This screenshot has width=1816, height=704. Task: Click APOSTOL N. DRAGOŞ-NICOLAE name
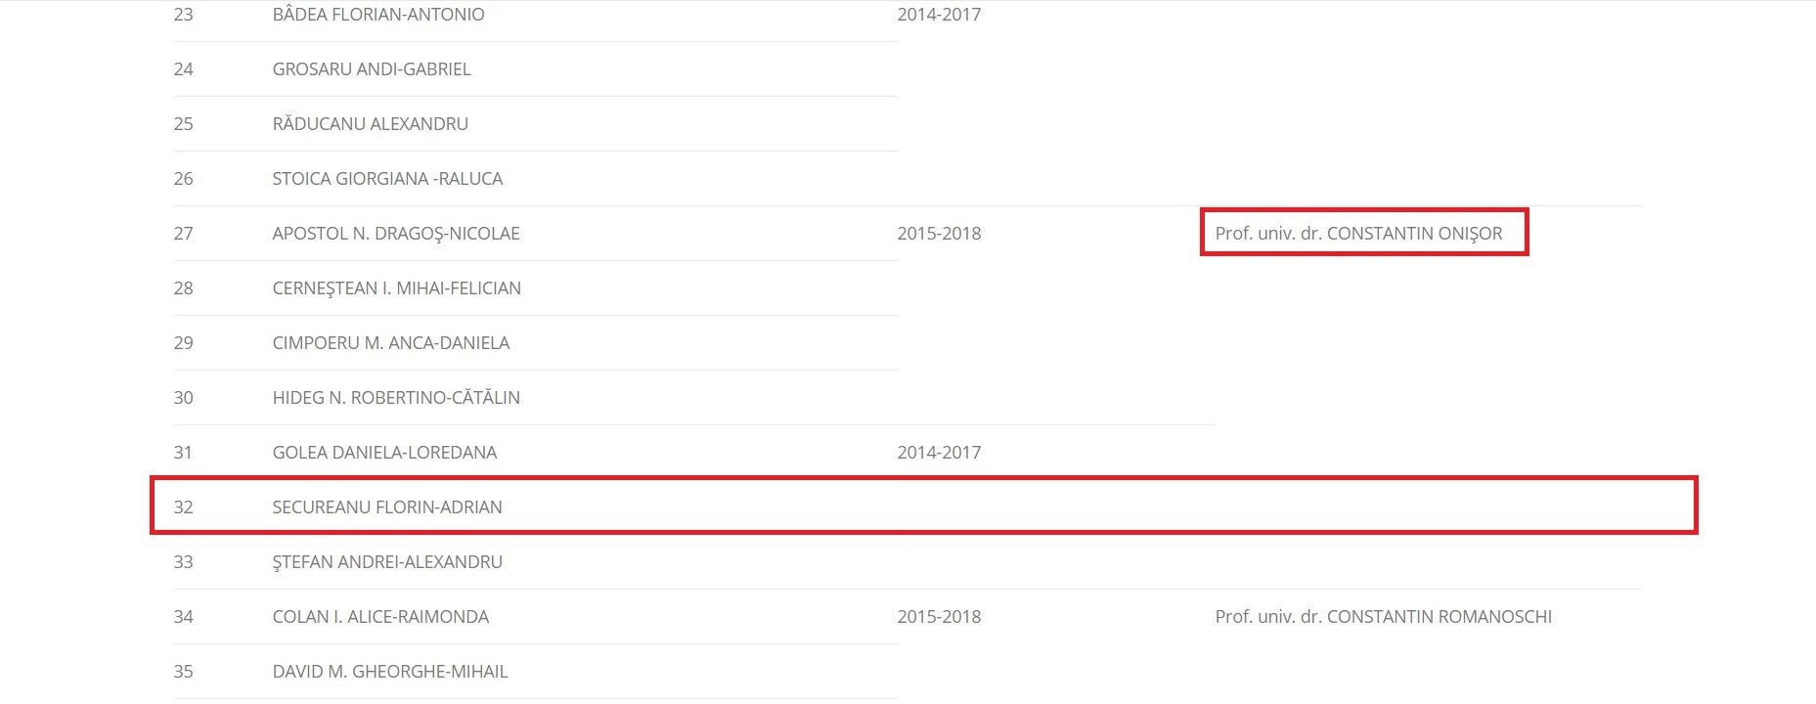tap(396, 234)
